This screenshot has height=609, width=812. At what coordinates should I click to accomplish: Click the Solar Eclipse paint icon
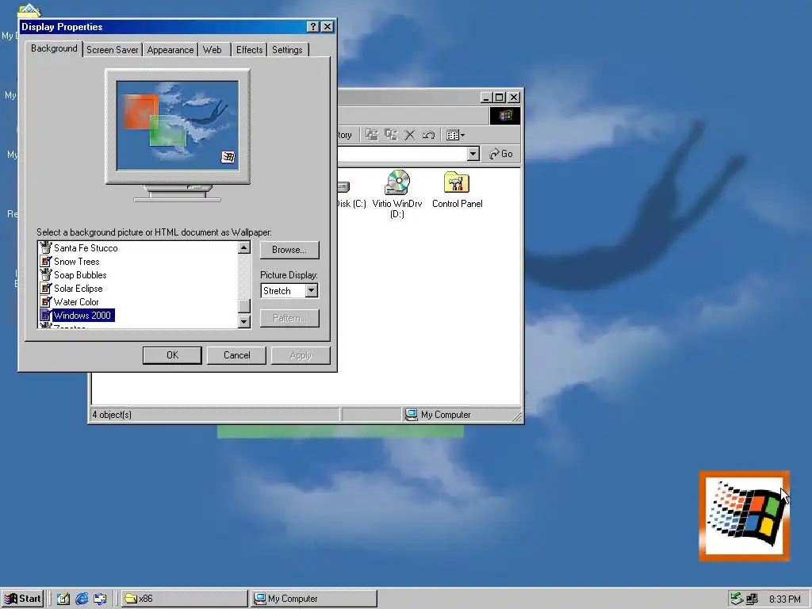[x=45, y=288]
